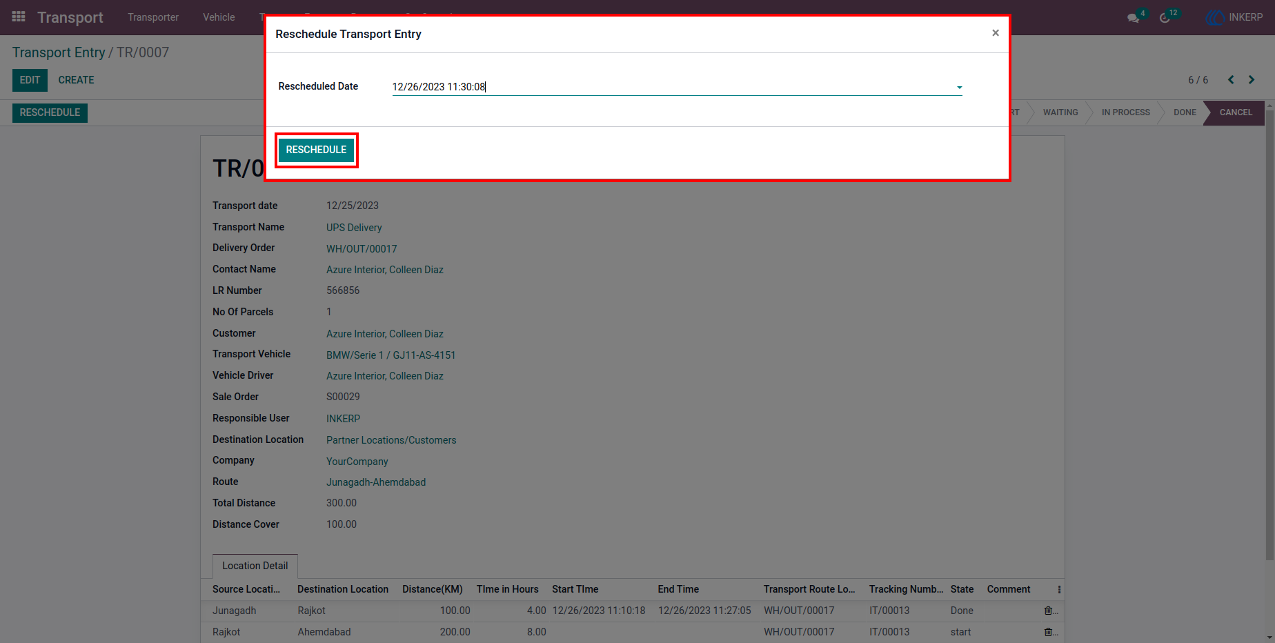The height and width of the screenshot is (643, 1275).
Task: Select the Waiting status stage
Action: coord(1060,112)
